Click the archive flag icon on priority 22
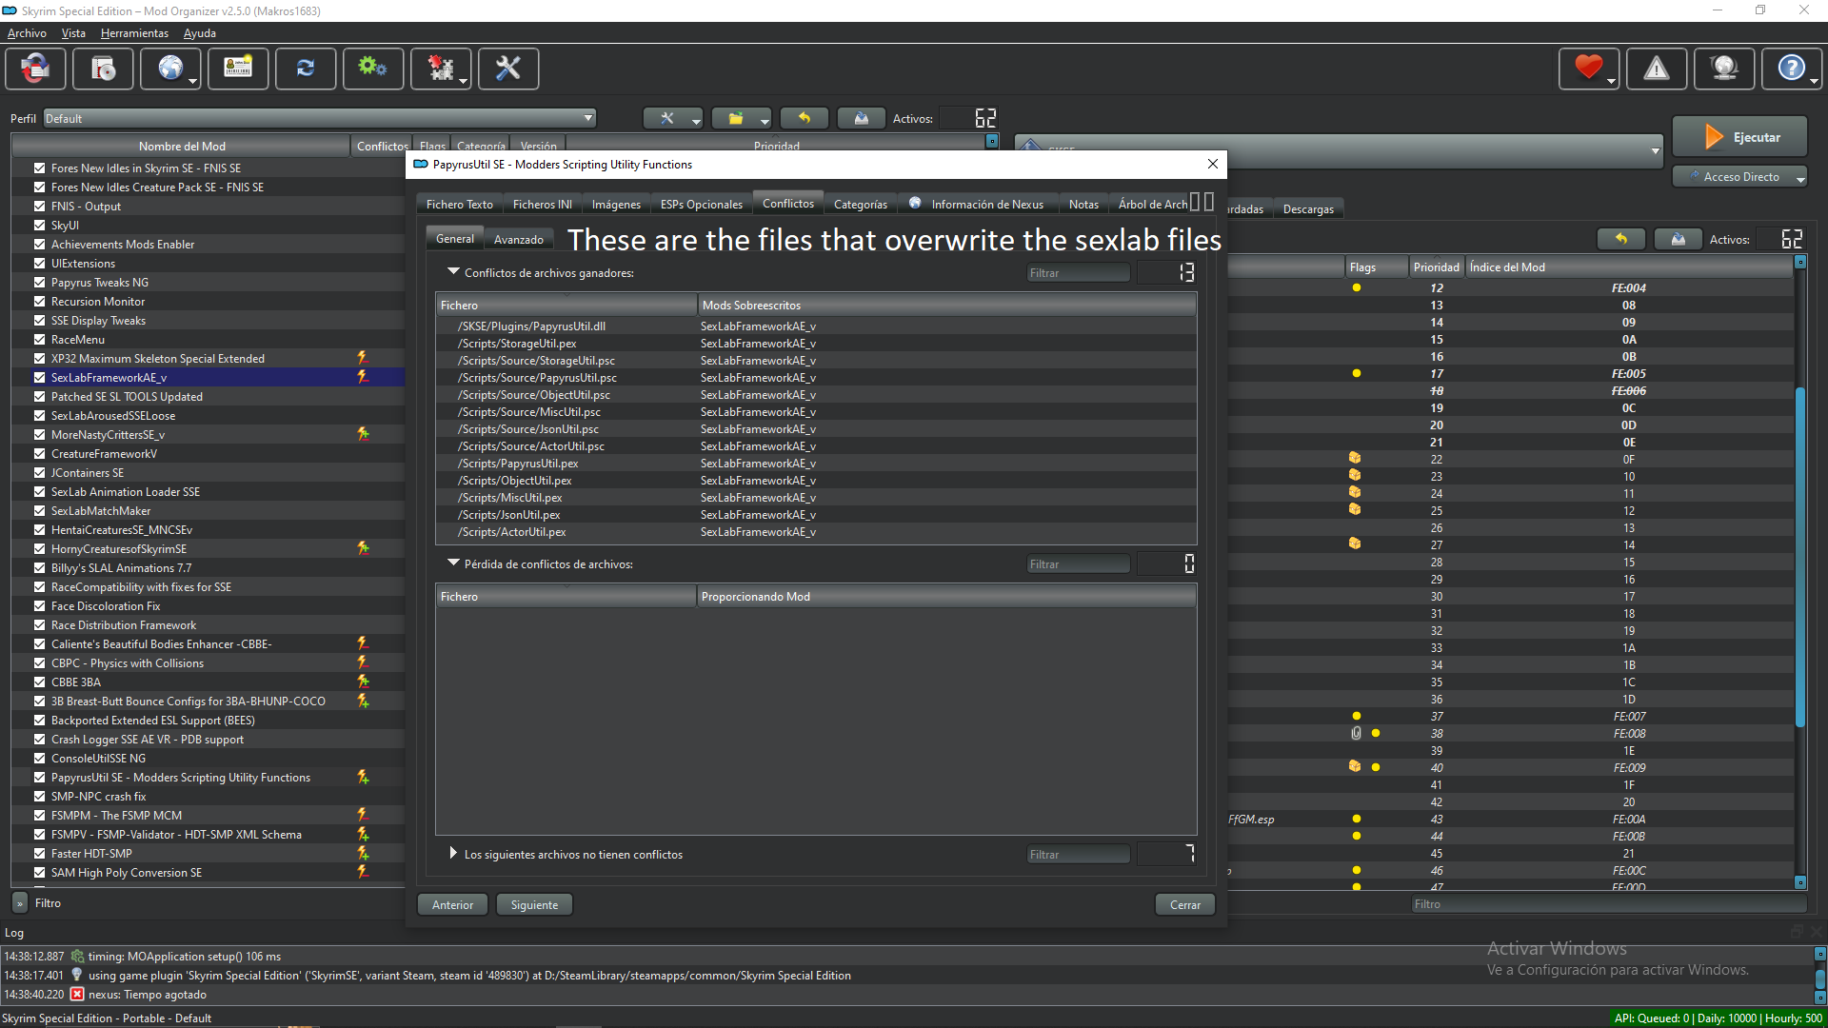Screen dimensions: 1828x1028 [1355, 459]
